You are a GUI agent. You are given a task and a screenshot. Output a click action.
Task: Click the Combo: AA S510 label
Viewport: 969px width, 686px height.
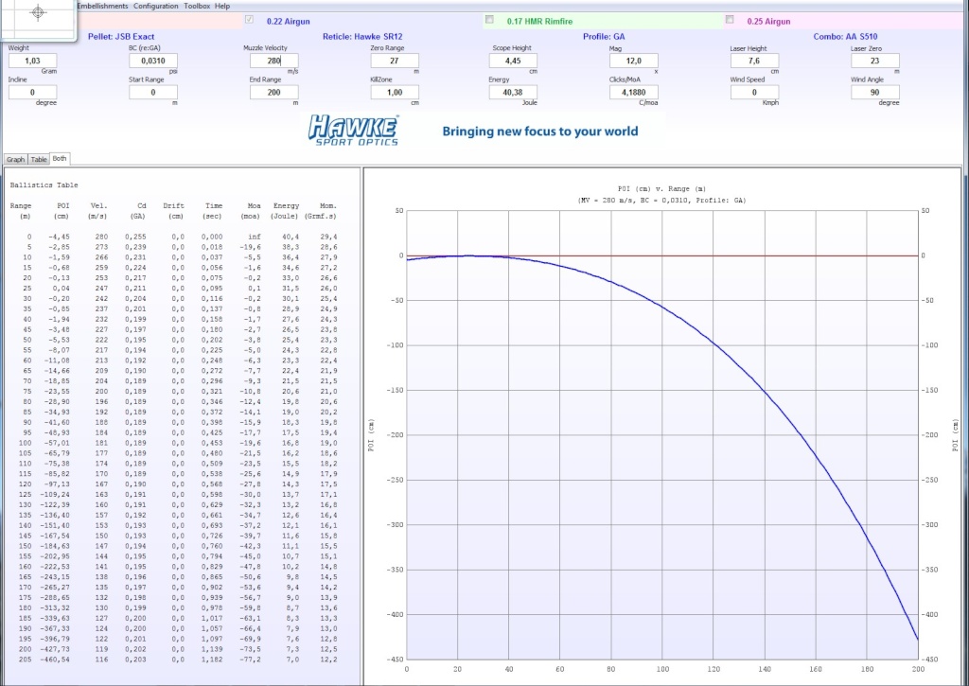tap(845, 37)
